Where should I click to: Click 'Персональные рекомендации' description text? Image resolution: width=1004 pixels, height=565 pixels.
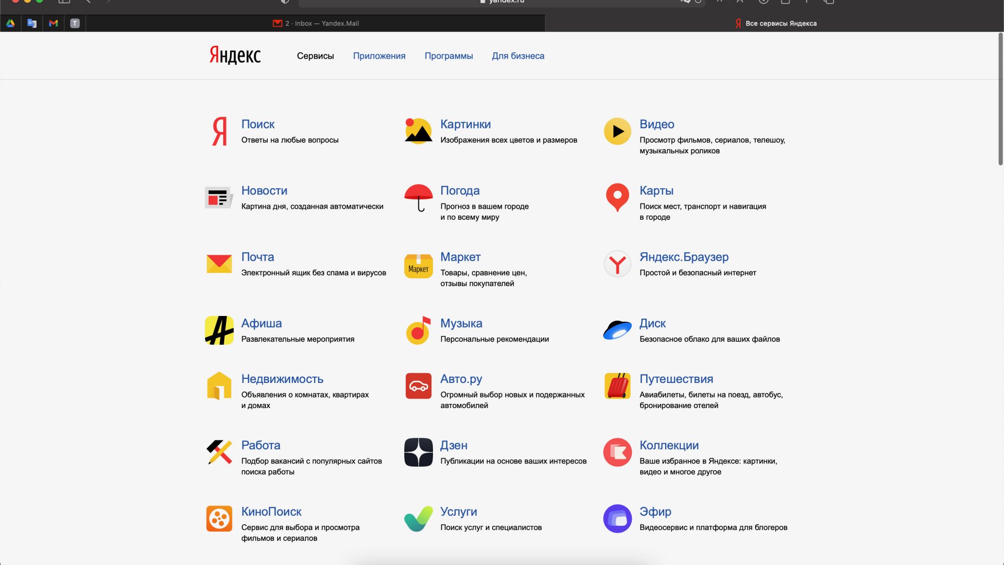click(x=495, y=339)
